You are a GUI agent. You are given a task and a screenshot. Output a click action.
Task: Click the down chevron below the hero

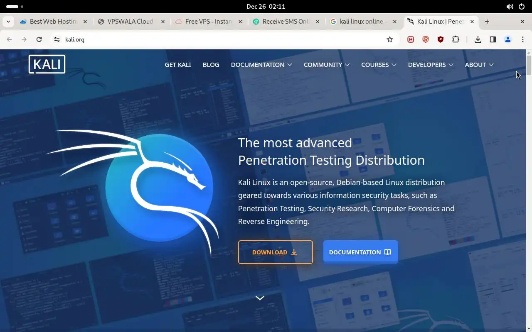[260, 298]
